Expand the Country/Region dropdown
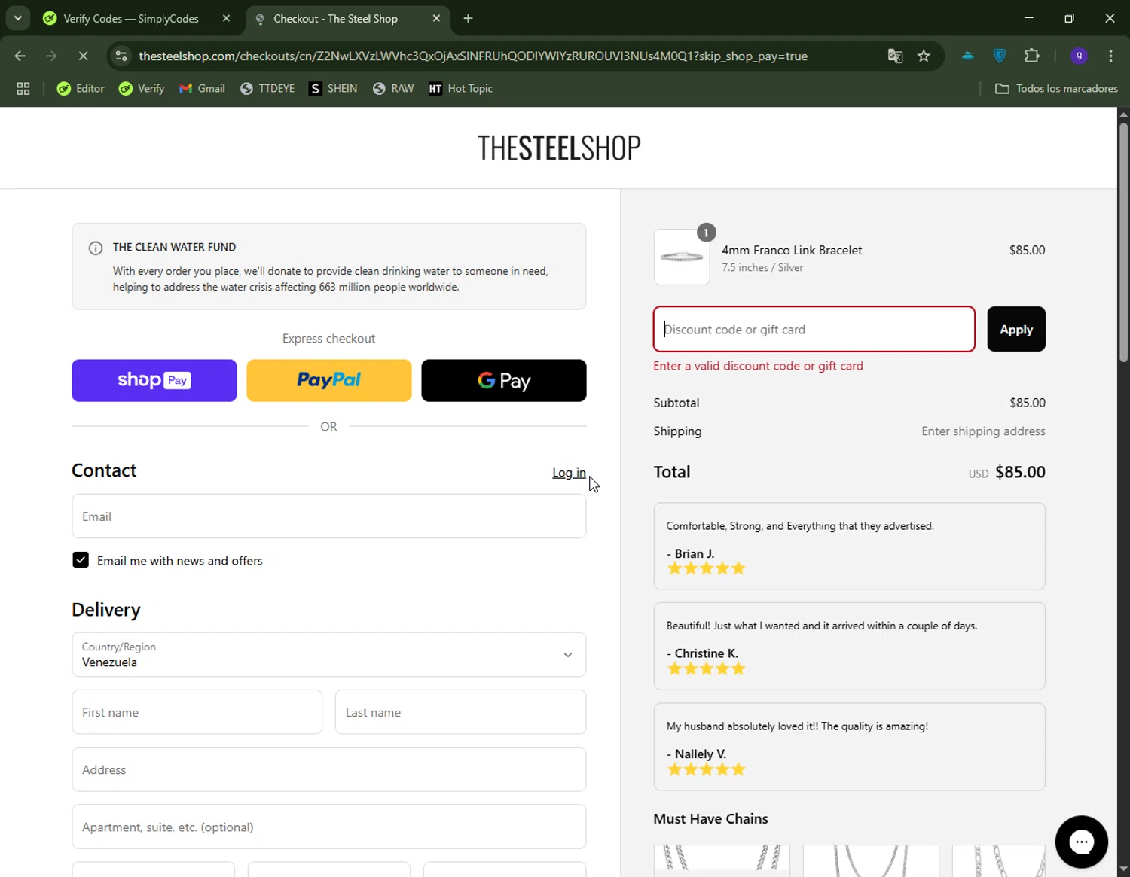 coord(329,655)
